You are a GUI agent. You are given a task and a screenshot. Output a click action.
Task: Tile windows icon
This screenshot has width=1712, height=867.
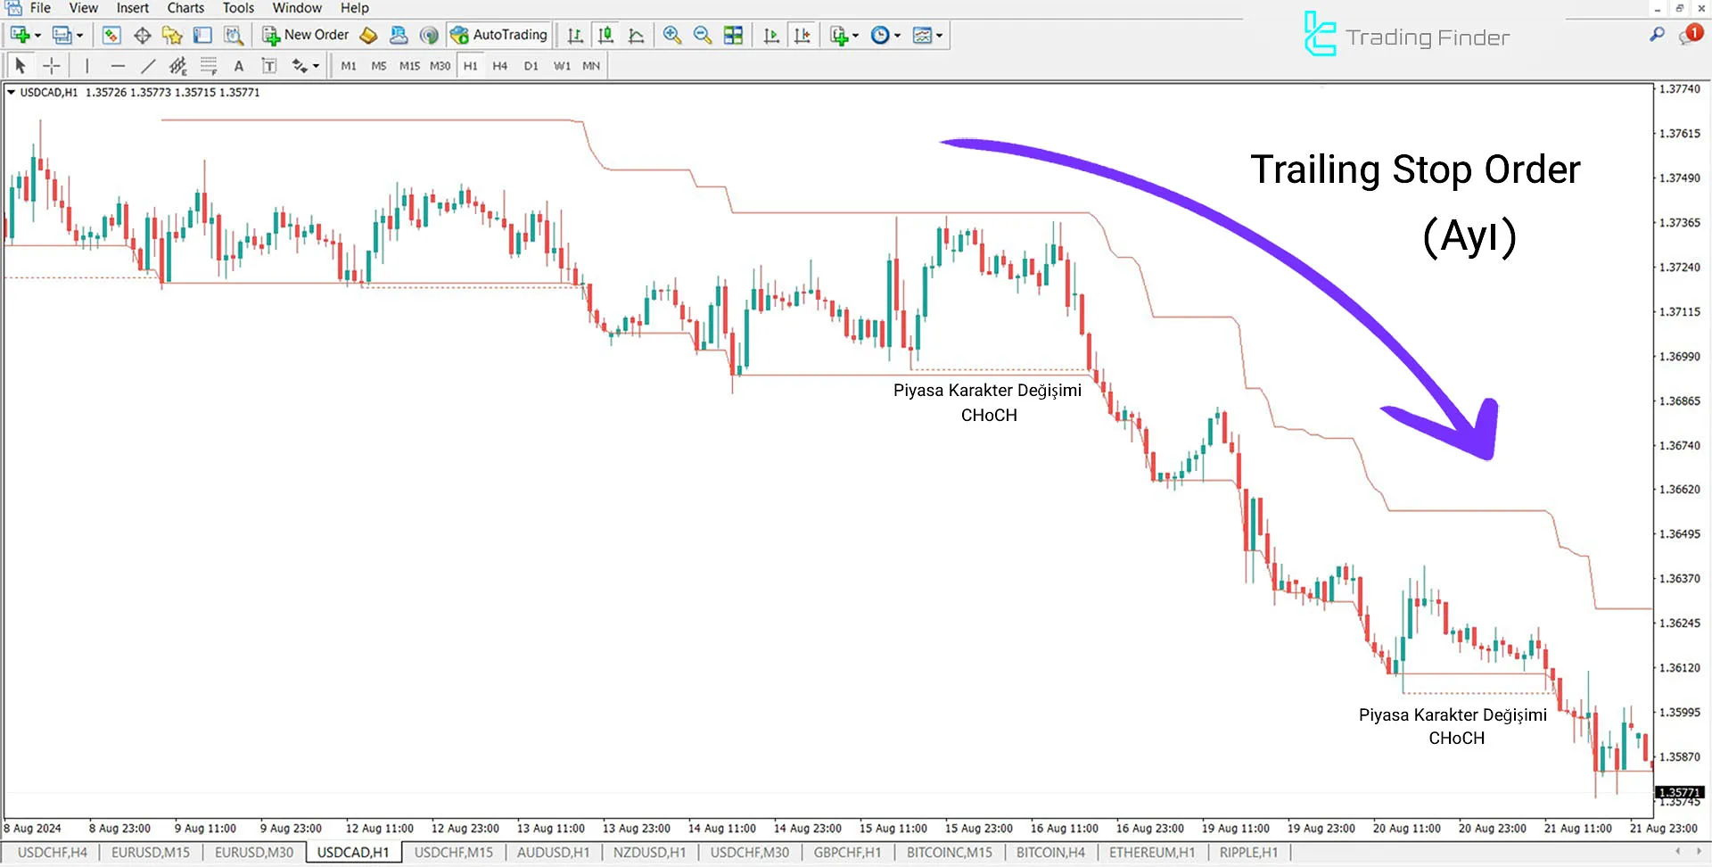tap(733, 35)
